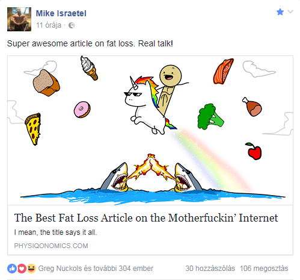
Task: Expand the post options chevron menu
Action: tap(290, 11)
